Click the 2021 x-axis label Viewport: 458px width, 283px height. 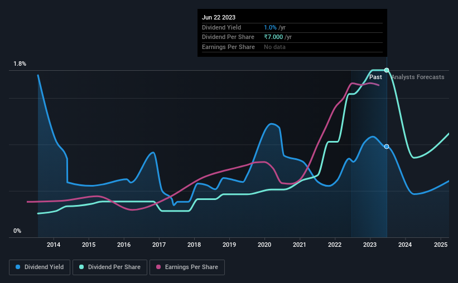(300, 245)
